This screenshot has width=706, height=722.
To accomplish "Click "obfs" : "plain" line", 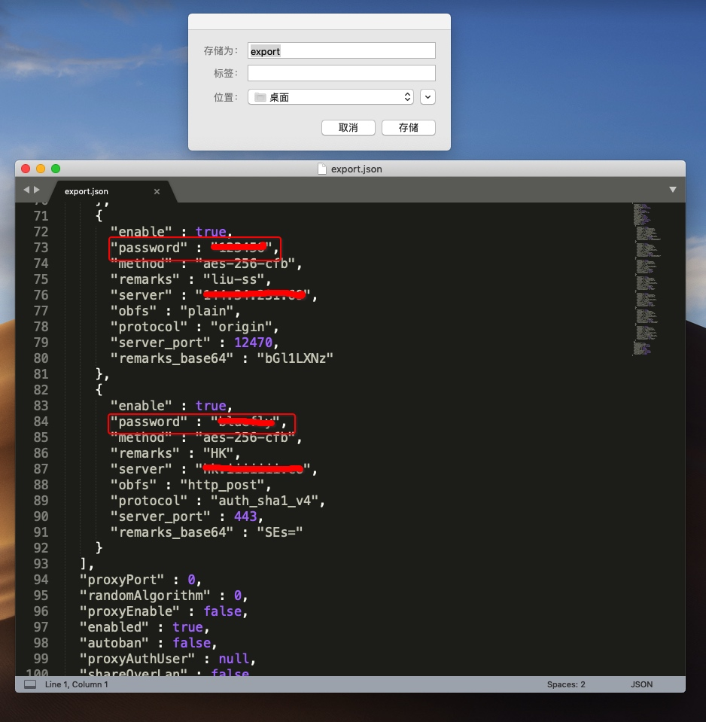I will (175, 311).
